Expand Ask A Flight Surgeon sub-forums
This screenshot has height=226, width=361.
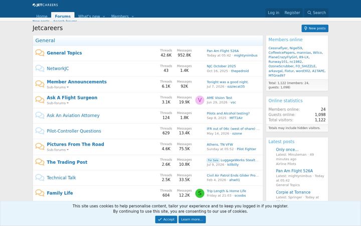[x=58, y=103]
